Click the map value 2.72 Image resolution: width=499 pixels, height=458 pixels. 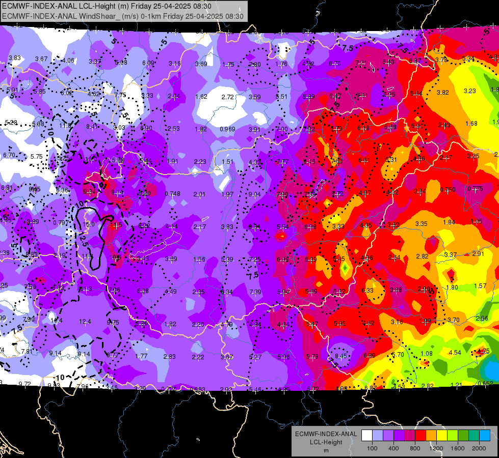(x=228, y=97)
